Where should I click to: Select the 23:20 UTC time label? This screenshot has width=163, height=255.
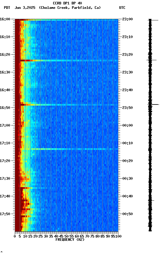click(x=128, y=55)
